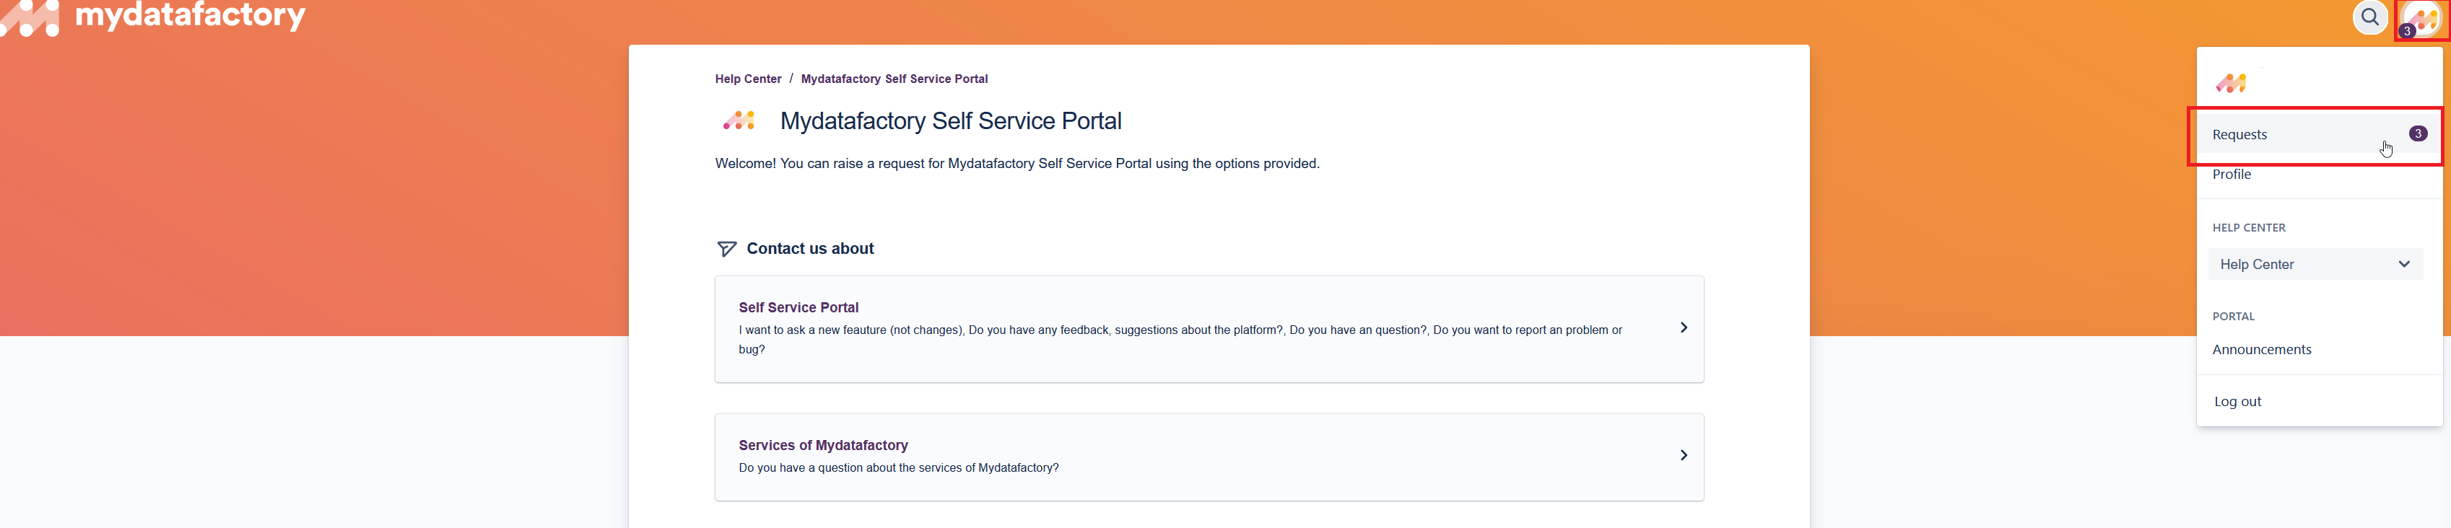Viewport: 2451px width, 528px height.
Task: Open the Self Service Portal request card
Action: (1209, 329)
